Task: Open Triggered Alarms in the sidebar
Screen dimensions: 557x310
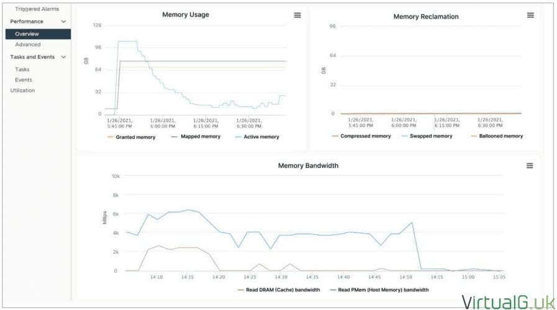Action: (37, 9)
